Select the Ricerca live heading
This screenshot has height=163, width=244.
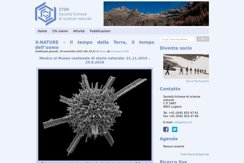173,161
